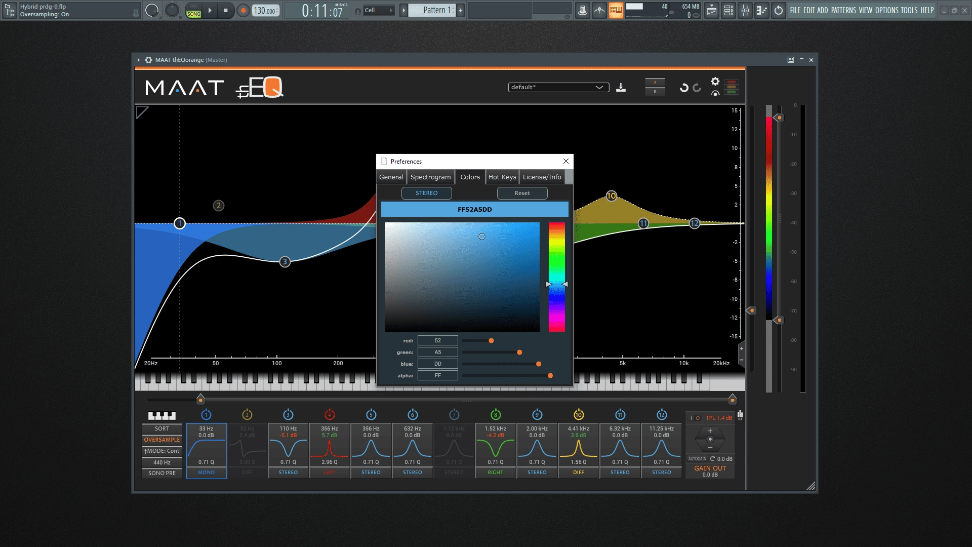Viewport: 972px width, 547px height.
Task: Open the Hot Keys tab
Action: point(502,177)
